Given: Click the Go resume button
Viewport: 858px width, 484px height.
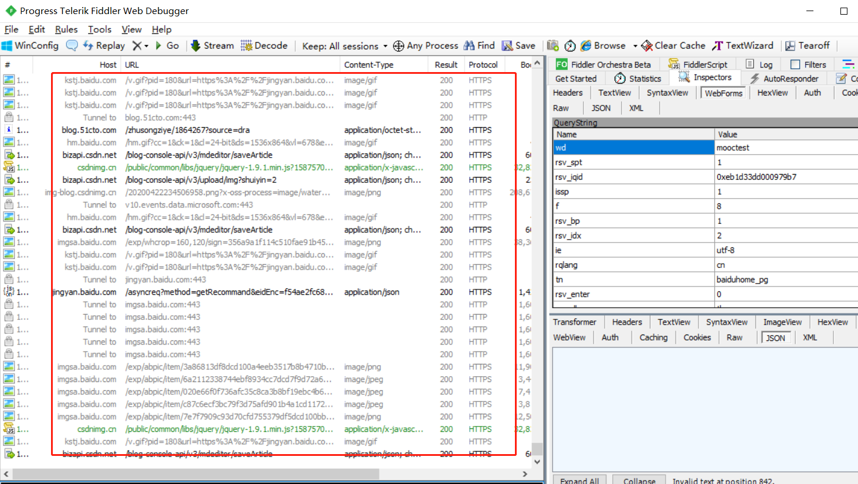Looking at the screenshot, I should pyautogui.click(x=167, y=46).
